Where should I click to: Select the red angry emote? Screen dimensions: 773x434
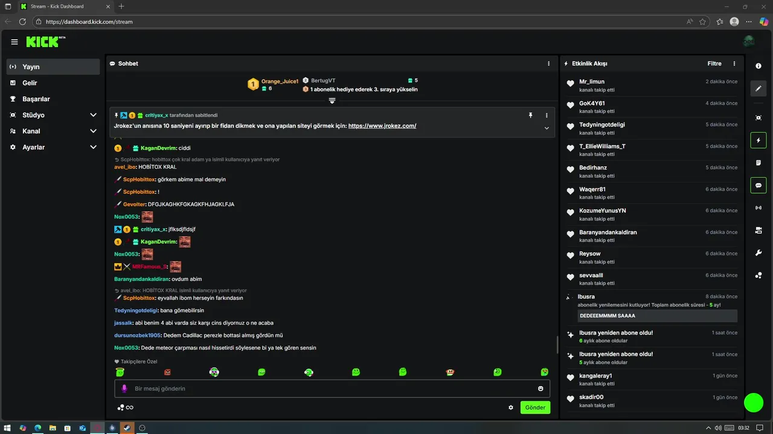(x=168, y=372)
